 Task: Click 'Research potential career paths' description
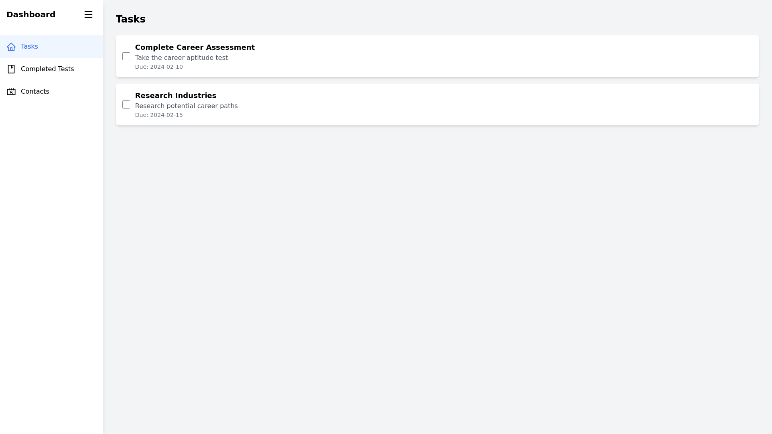(186, 106)
